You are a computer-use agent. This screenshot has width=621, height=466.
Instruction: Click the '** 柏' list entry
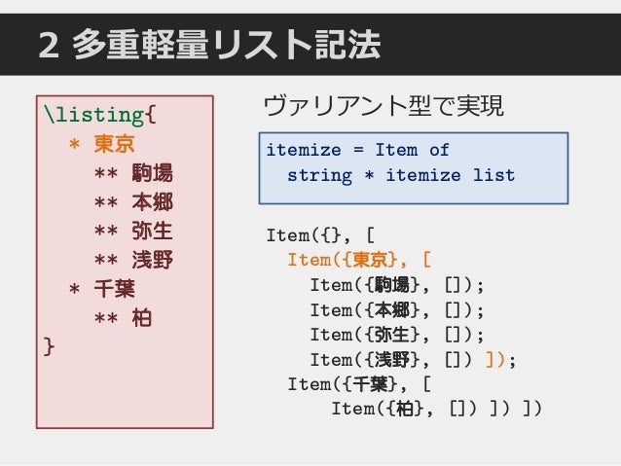pyautogui.click(x=123, y=318)
